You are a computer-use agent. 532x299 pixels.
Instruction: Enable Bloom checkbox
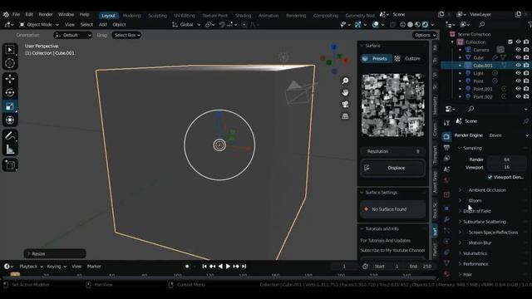point(465,200)
